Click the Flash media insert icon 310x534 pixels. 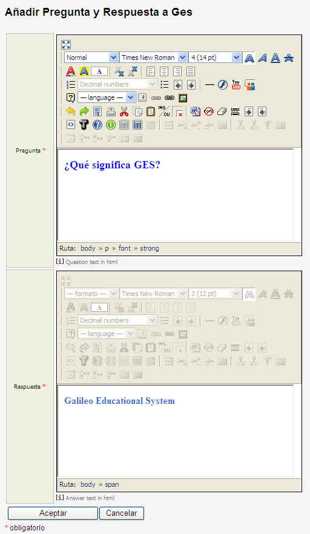click(223, 85)
